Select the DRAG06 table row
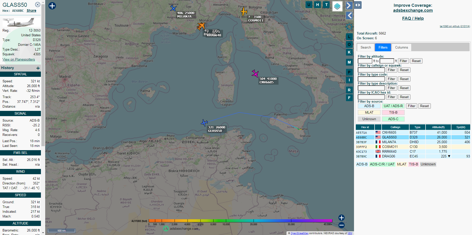Screen dimensions: 472x235 click(x=413, y=156)
